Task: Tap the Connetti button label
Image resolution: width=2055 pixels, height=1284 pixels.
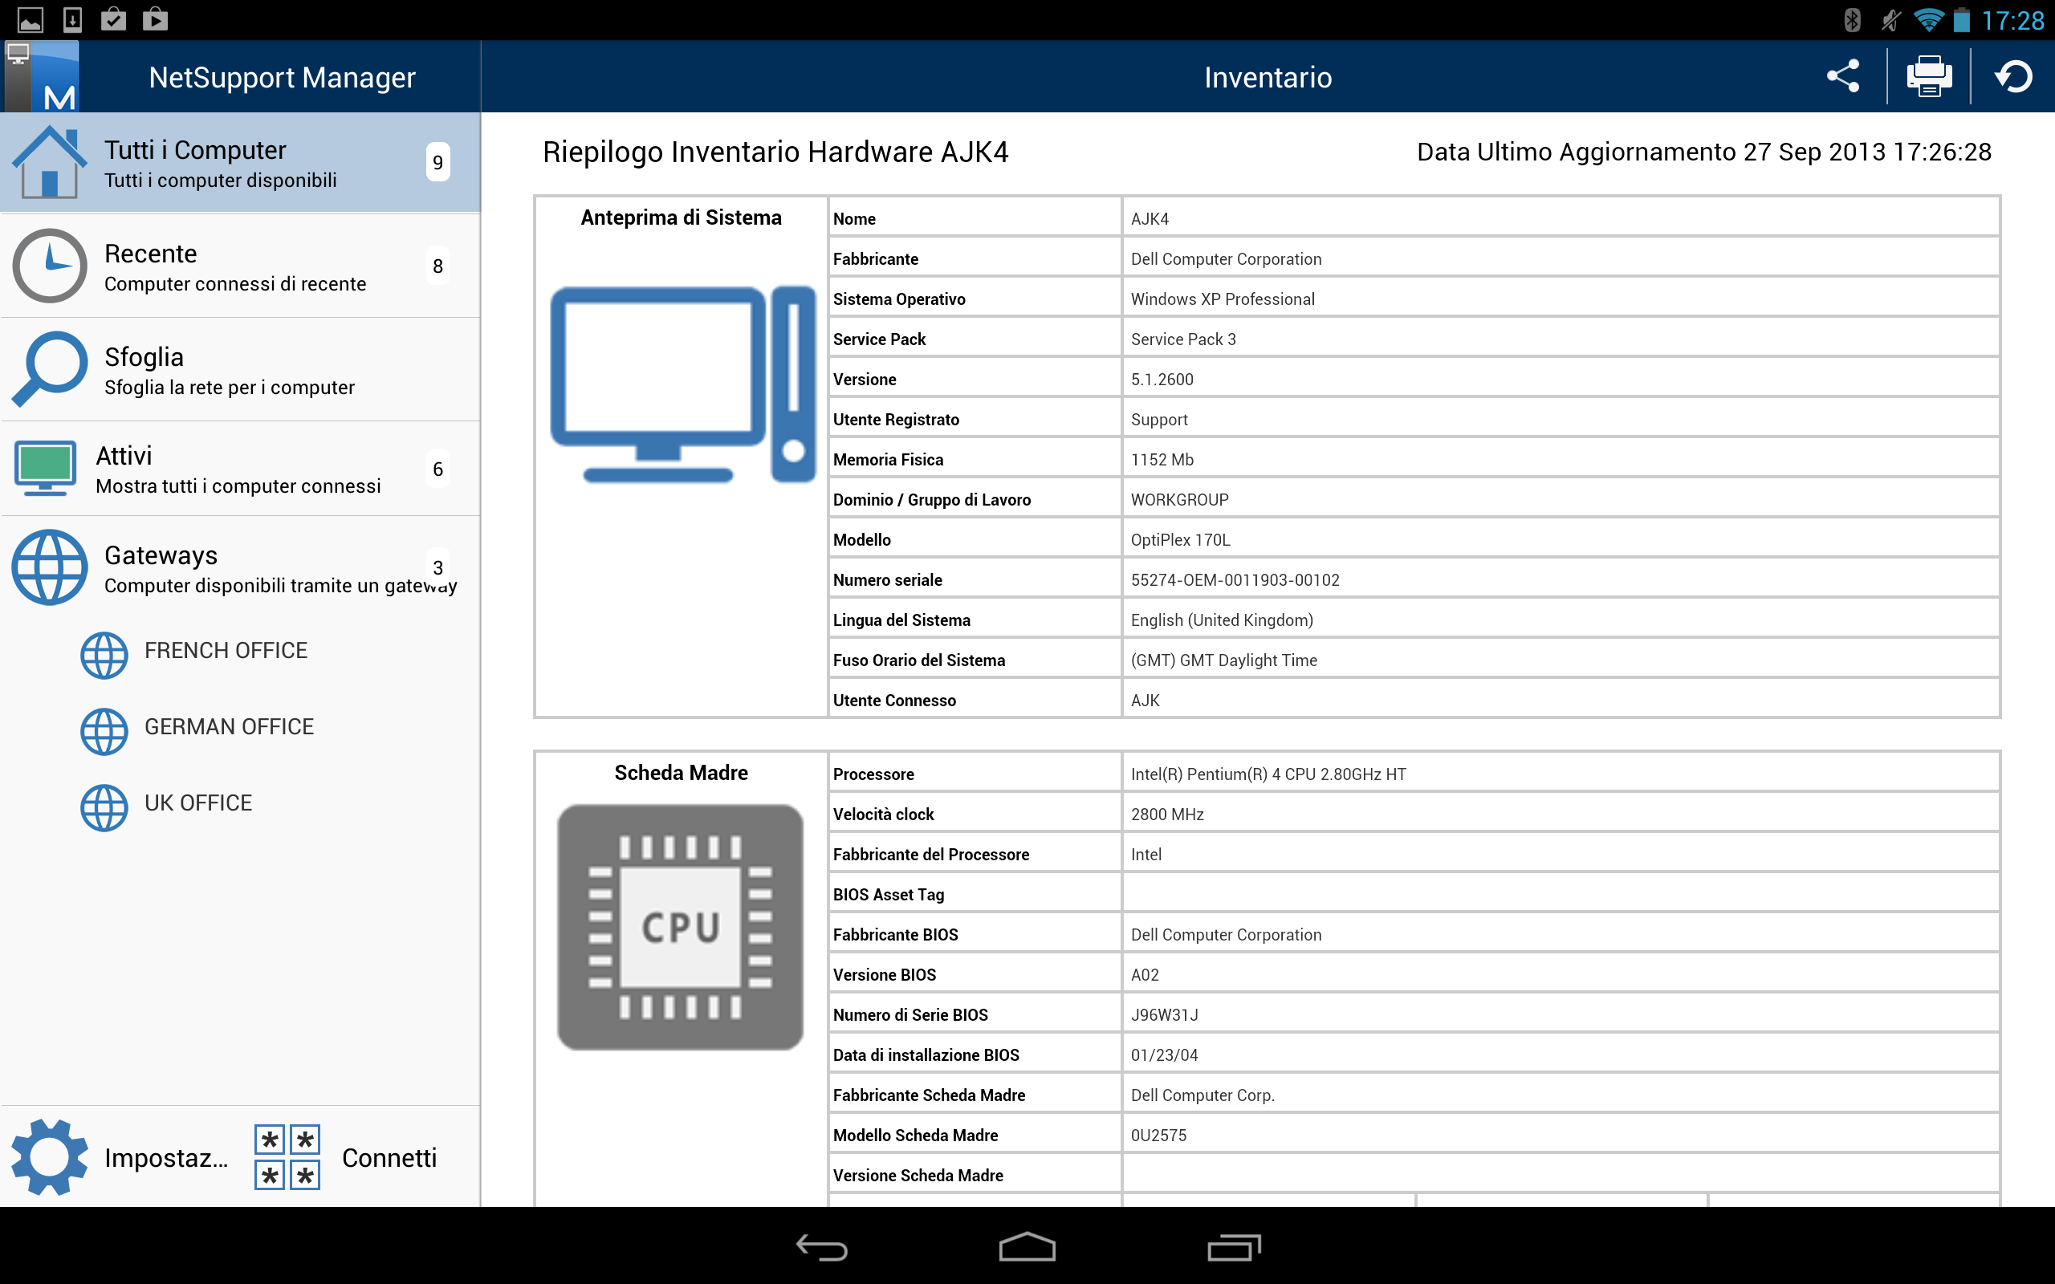Action: click(x=389, y=1157)
